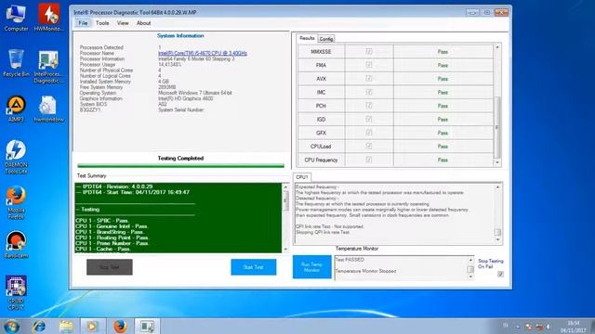Select the Intel Processor Diagnostic desktop shortcut
Viewport: 595px width, 334px height.
(x=48, y=66)
